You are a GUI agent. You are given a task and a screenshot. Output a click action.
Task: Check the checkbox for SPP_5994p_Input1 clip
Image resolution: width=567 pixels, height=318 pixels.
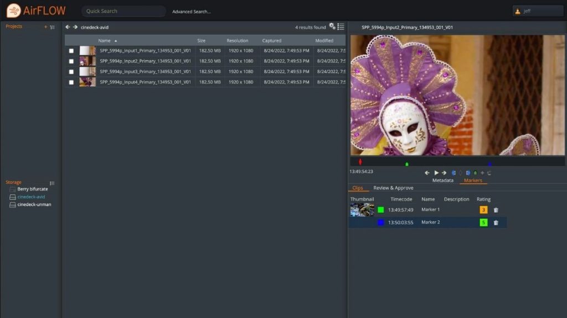tap(70, 51)
